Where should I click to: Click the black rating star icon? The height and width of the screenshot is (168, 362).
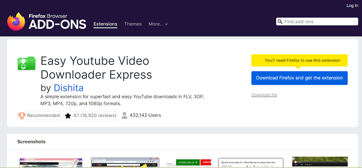coord(67,116)
